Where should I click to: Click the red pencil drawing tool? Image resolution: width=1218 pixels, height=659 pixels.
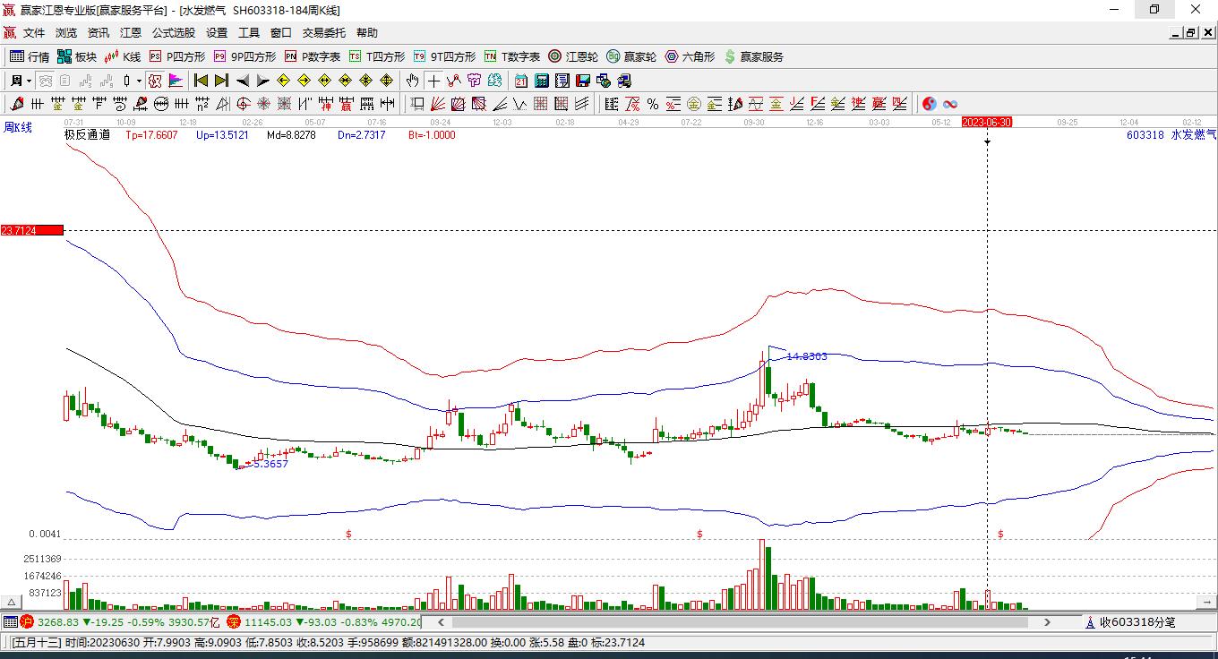[17, 104]
